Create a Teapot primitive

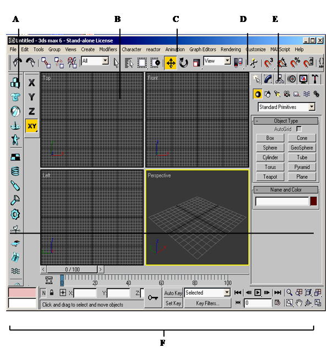270,176
